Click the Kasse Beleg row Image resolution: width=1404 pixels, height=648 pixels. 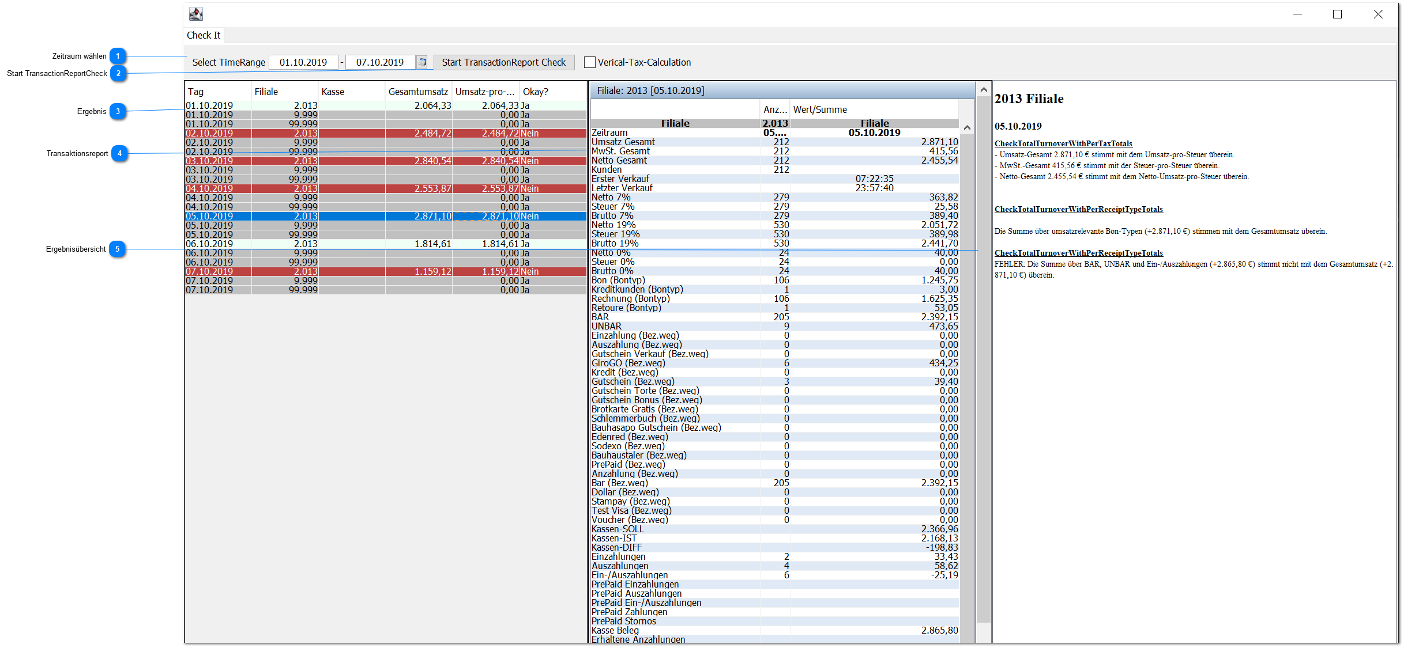pos(775,630)
